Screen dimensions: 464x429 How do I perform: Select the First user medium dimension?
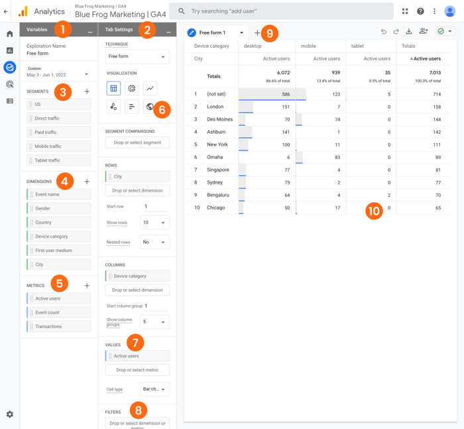tap(59, 251)
